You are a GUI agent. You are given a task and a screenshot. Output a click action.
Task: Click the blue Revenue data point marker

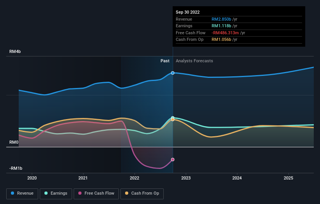(x=173, y=73)
